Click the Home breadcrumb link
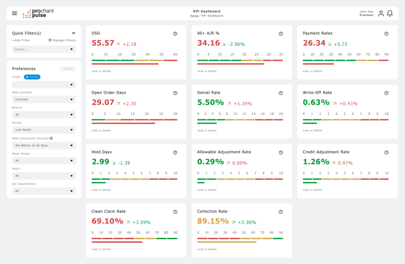 [x=194, y=16]
